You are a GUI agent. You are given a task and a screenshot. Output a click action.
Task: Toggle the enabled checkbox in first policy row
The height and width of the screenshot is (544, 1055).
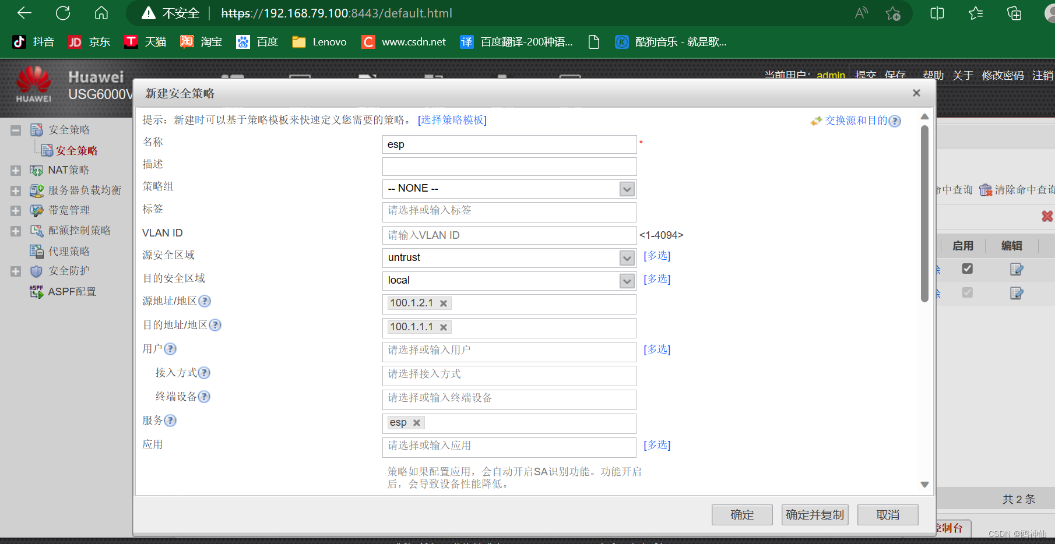click(x=968, y=269)
